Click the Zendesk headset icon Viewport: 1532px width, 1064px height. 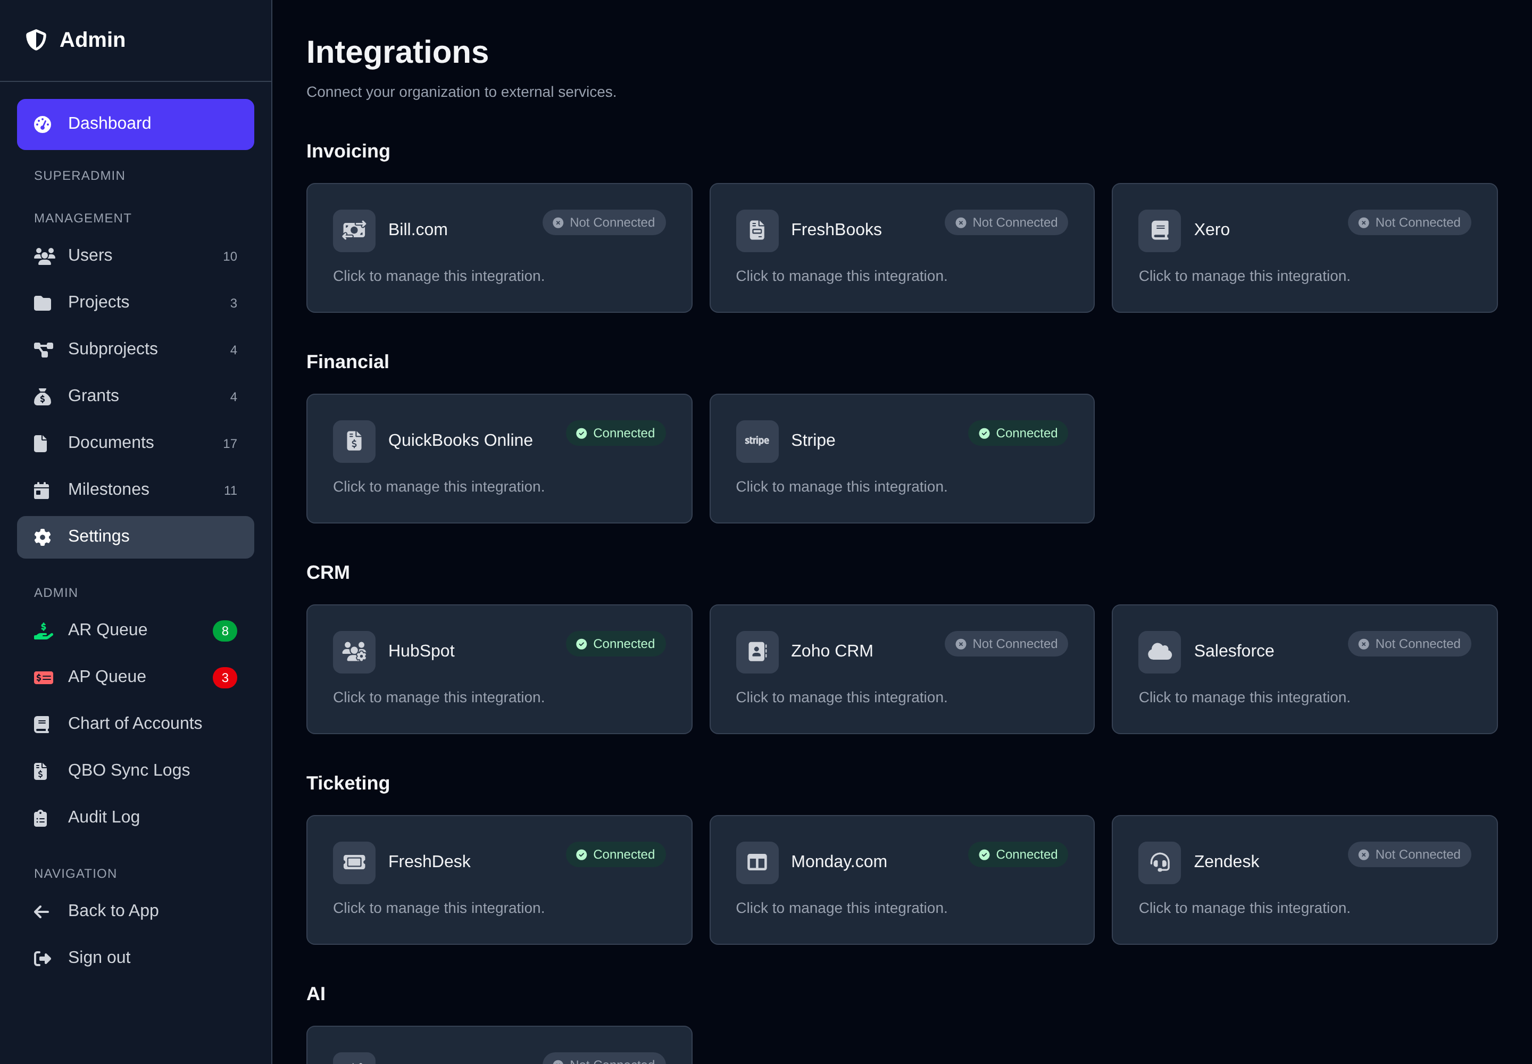click(1159, 863)
